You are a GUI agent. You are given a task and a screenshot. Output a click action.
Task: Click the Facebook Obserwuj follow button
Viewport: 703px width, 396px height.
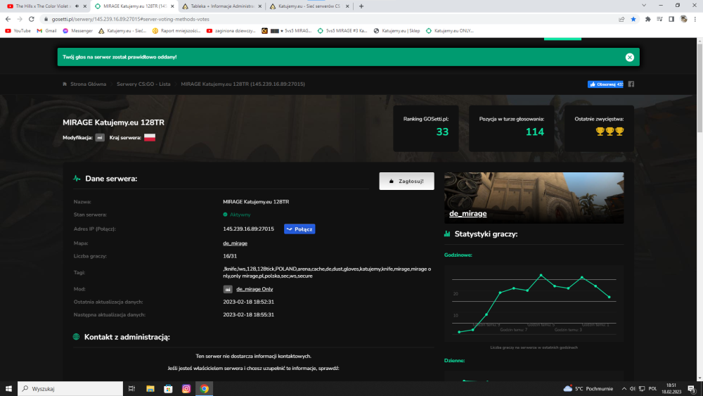pyautogui.click(x=605, y=84)
